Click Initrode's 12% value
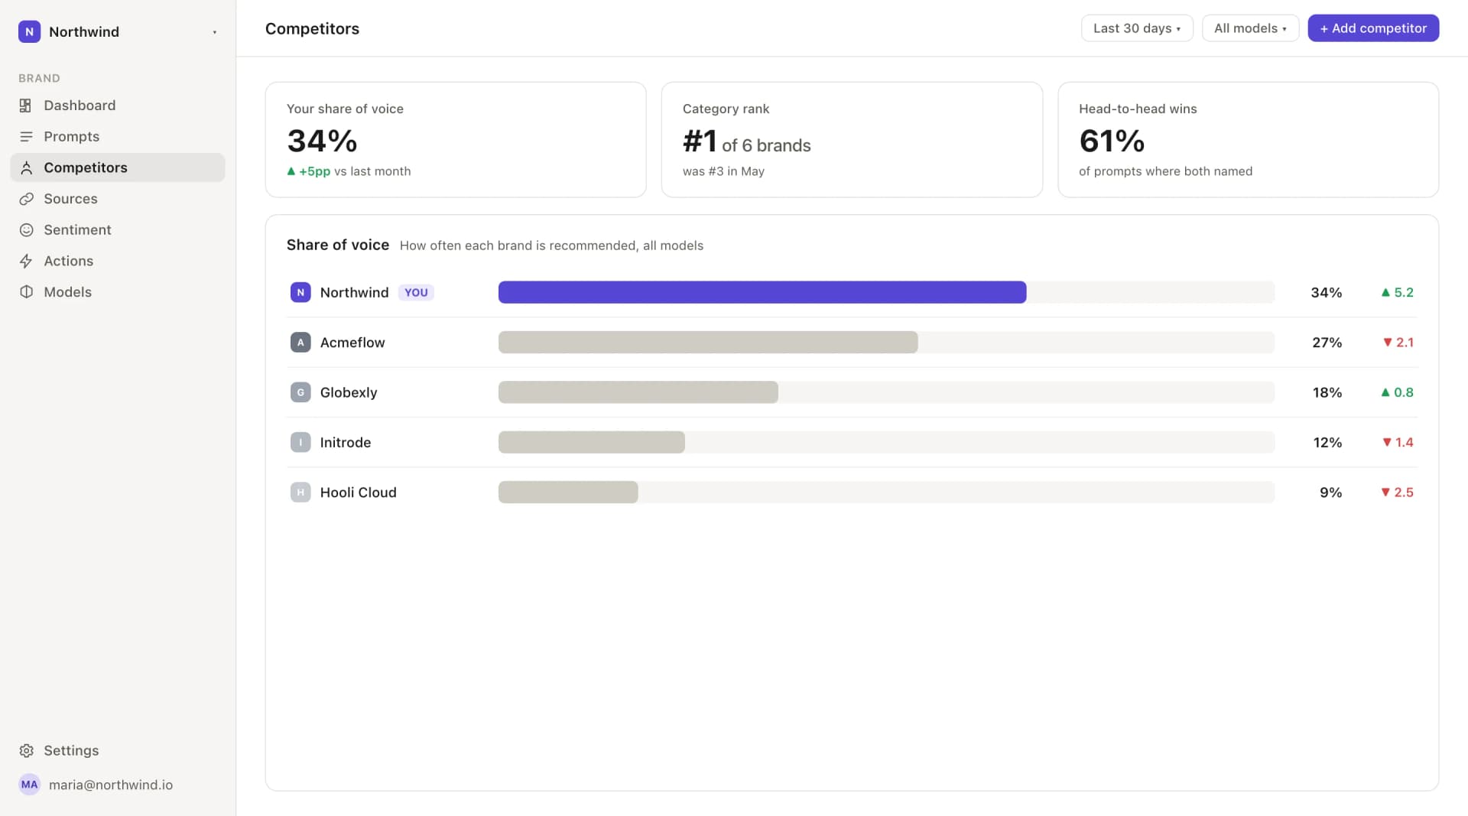Screen dimensions: 1468x816 point(1327,442)
